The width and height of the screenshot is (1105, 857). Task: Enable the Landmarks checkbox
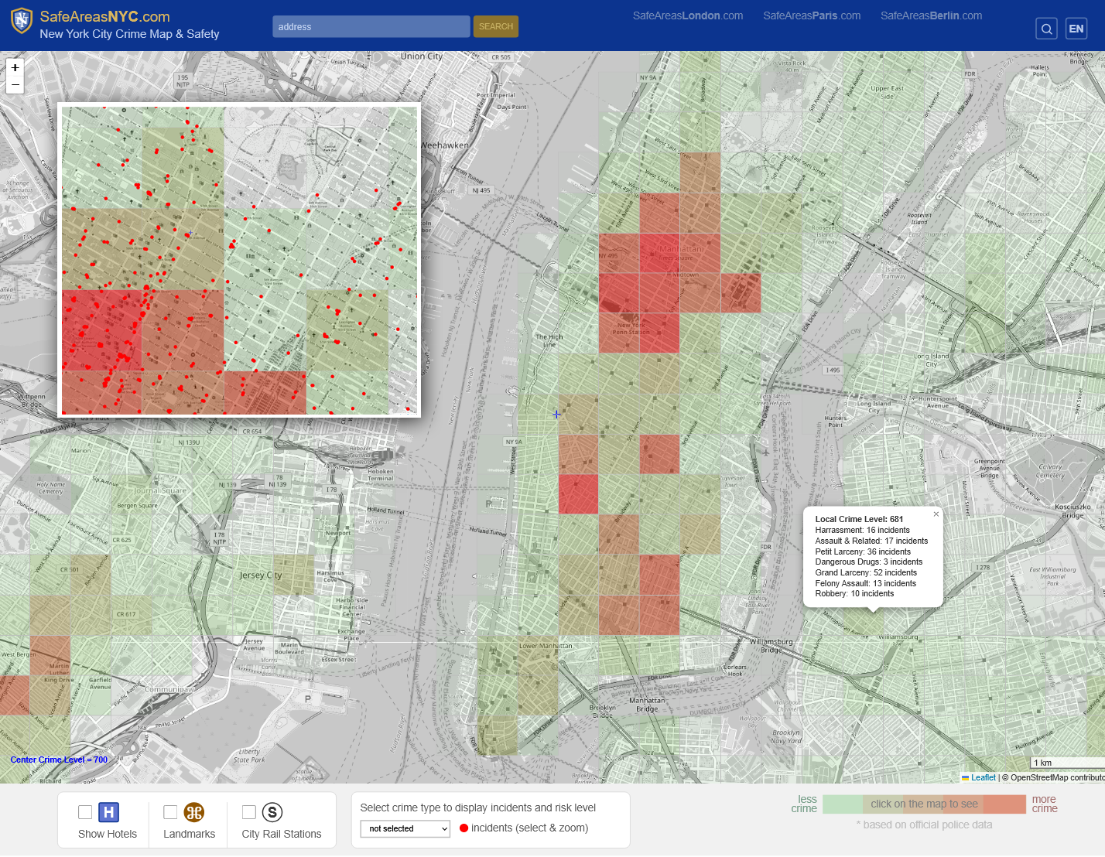coord(170,812)
